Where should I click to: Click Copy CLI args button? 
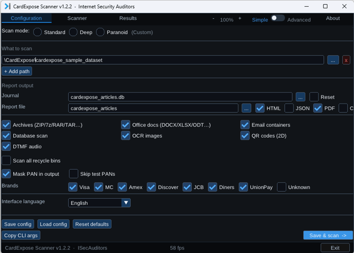(x=21, y=235)
